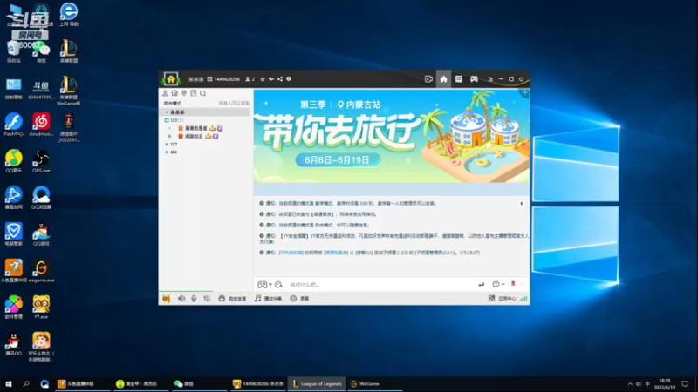698x392 pixels.
Task: Open the blue user link in last notice
Action: coord(291,253)
